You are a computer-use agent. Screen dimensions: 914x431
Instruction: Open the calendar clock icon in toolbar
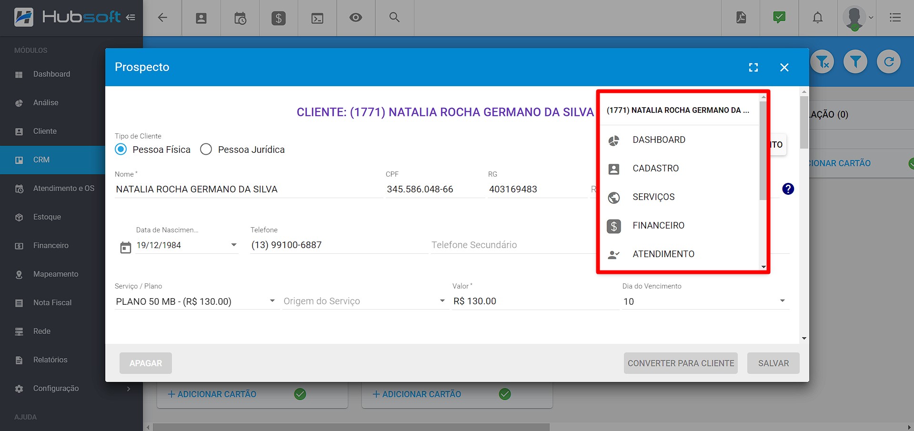240,18
